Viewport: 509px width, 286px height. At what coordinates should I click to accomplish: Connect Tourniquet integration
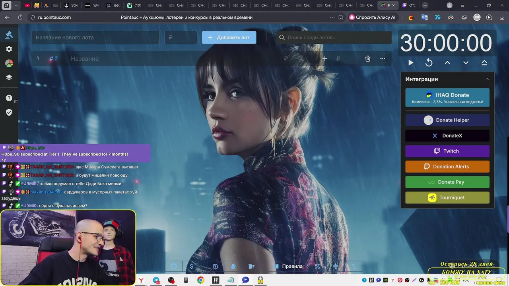(447, 197)
